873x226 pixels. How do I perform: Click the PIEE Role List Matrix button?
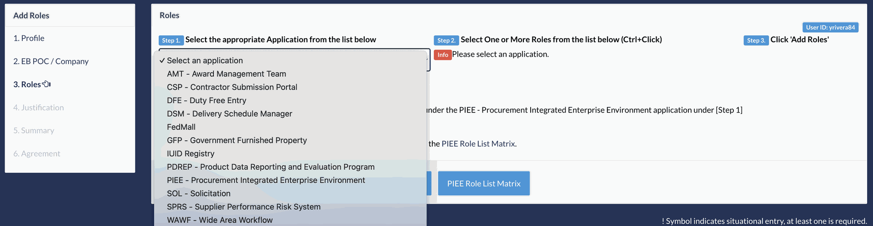(484, 183)
